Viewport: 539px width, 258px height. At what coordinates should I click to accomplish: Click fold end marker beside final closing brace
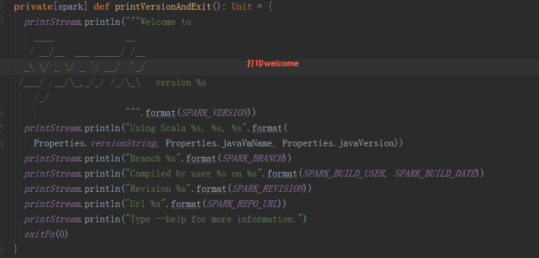pos(1,249)
